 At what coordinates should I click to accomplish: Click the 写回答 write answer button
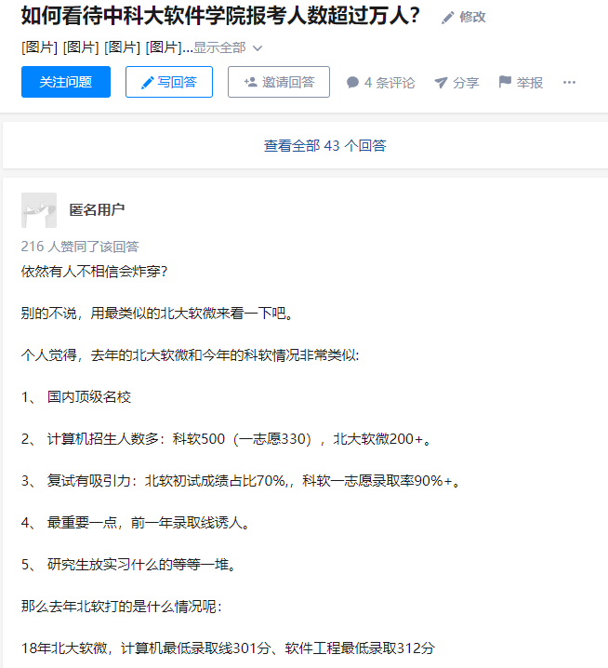169,82
